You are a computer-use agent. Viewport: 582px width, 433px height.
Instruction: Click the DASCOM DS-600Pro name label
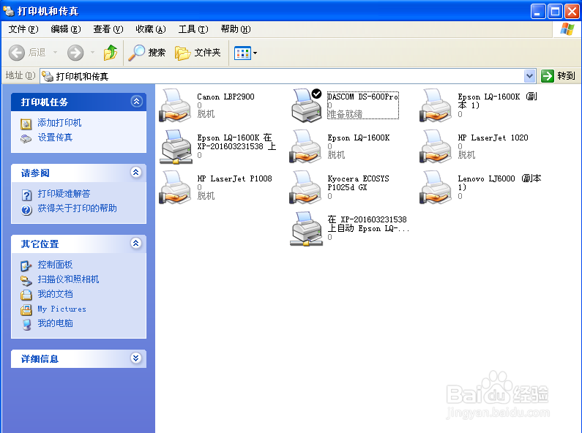(362, 97)
